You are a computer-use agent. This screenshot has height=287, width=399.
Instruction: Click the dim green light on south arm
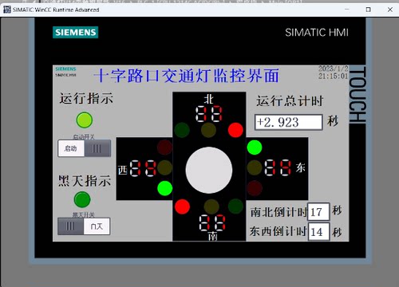point(235,206)
